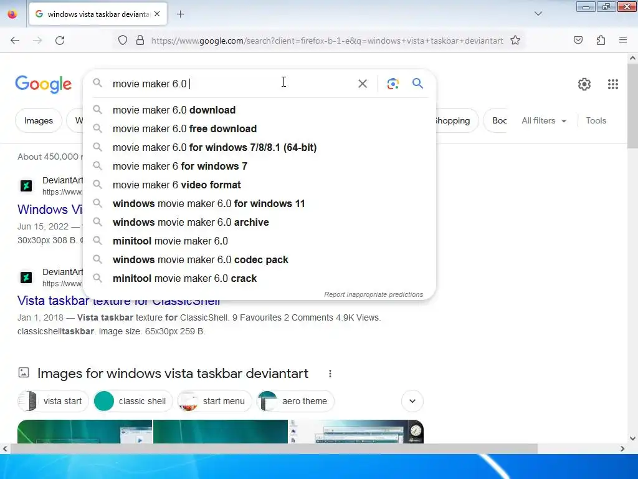This screenshot has height=479, width=638.
Task: Open the tracking protection shield icon
Action: [123, 41]
